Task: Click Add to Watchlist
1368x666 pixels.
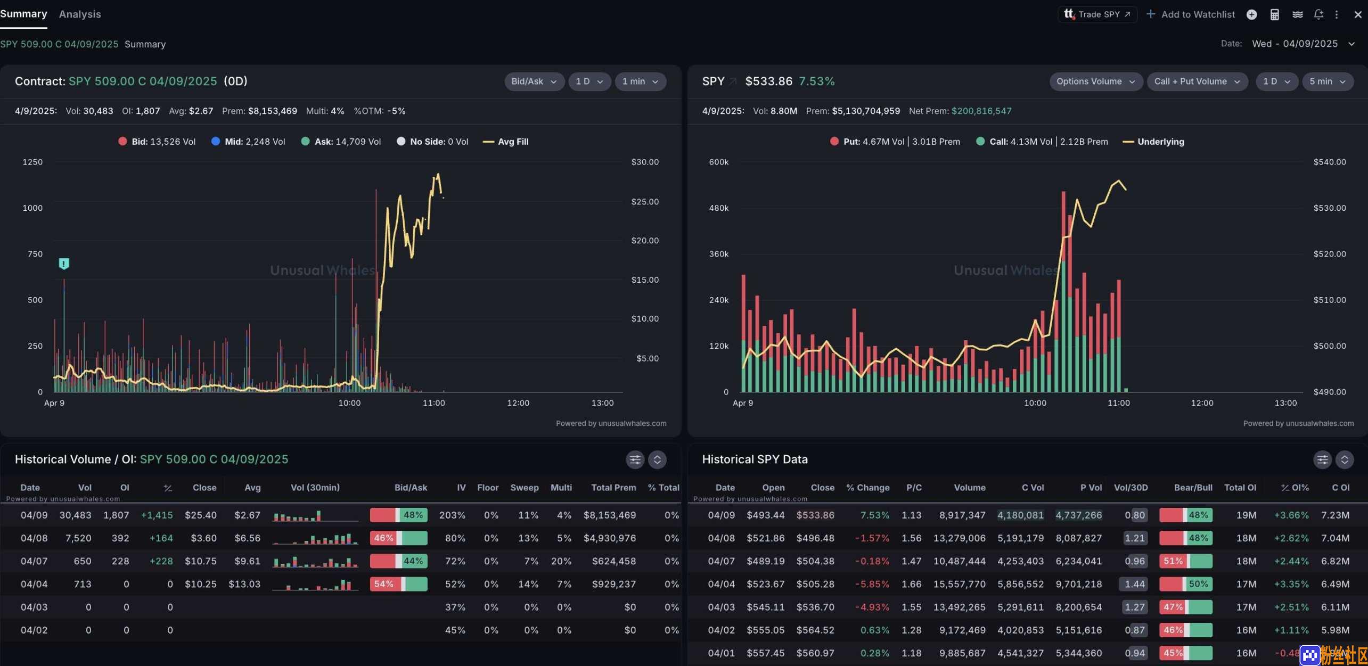Action: click(1190, 14)
